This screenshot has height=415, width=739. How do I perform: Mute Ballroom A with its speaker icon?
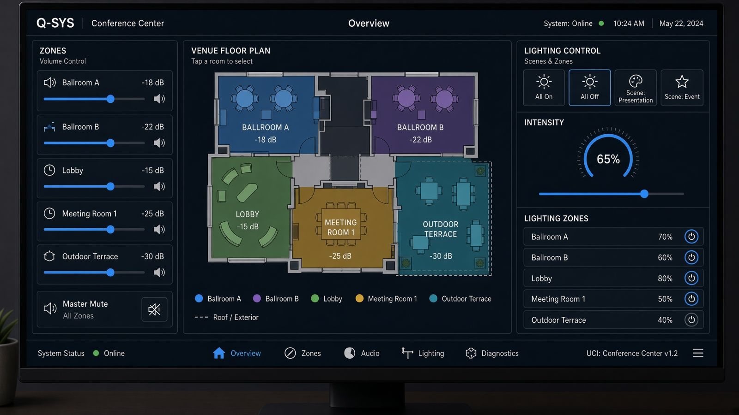(x=159, y=99)
